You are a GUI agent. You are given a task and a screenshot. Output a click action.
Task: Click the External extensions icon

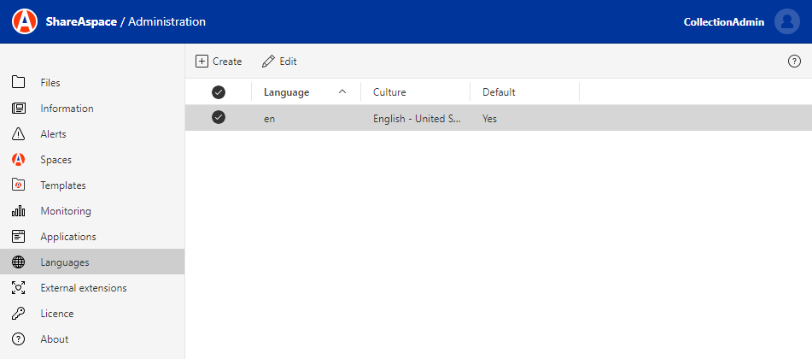pyautogui.click(x=18, y=288)
